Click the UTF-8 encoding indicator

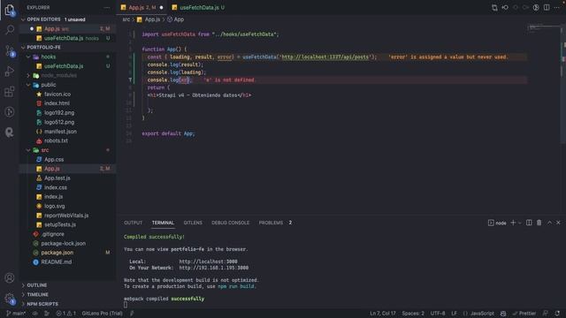(x=438, y=314)
